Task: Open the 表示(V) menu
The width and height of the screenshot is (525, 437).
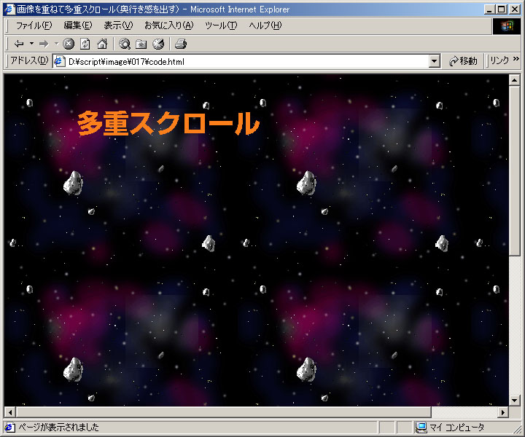Action: (118, 25)
